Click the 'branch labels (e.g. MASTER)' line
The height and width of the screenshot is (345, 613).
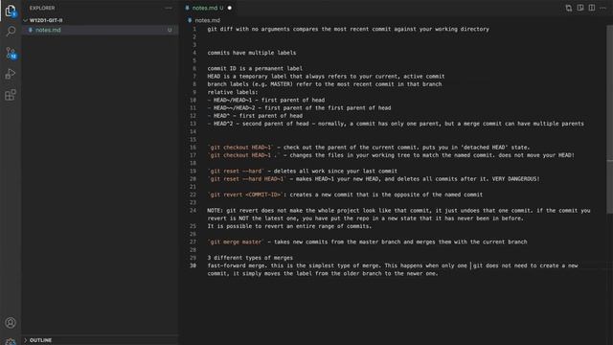(325, 84)
